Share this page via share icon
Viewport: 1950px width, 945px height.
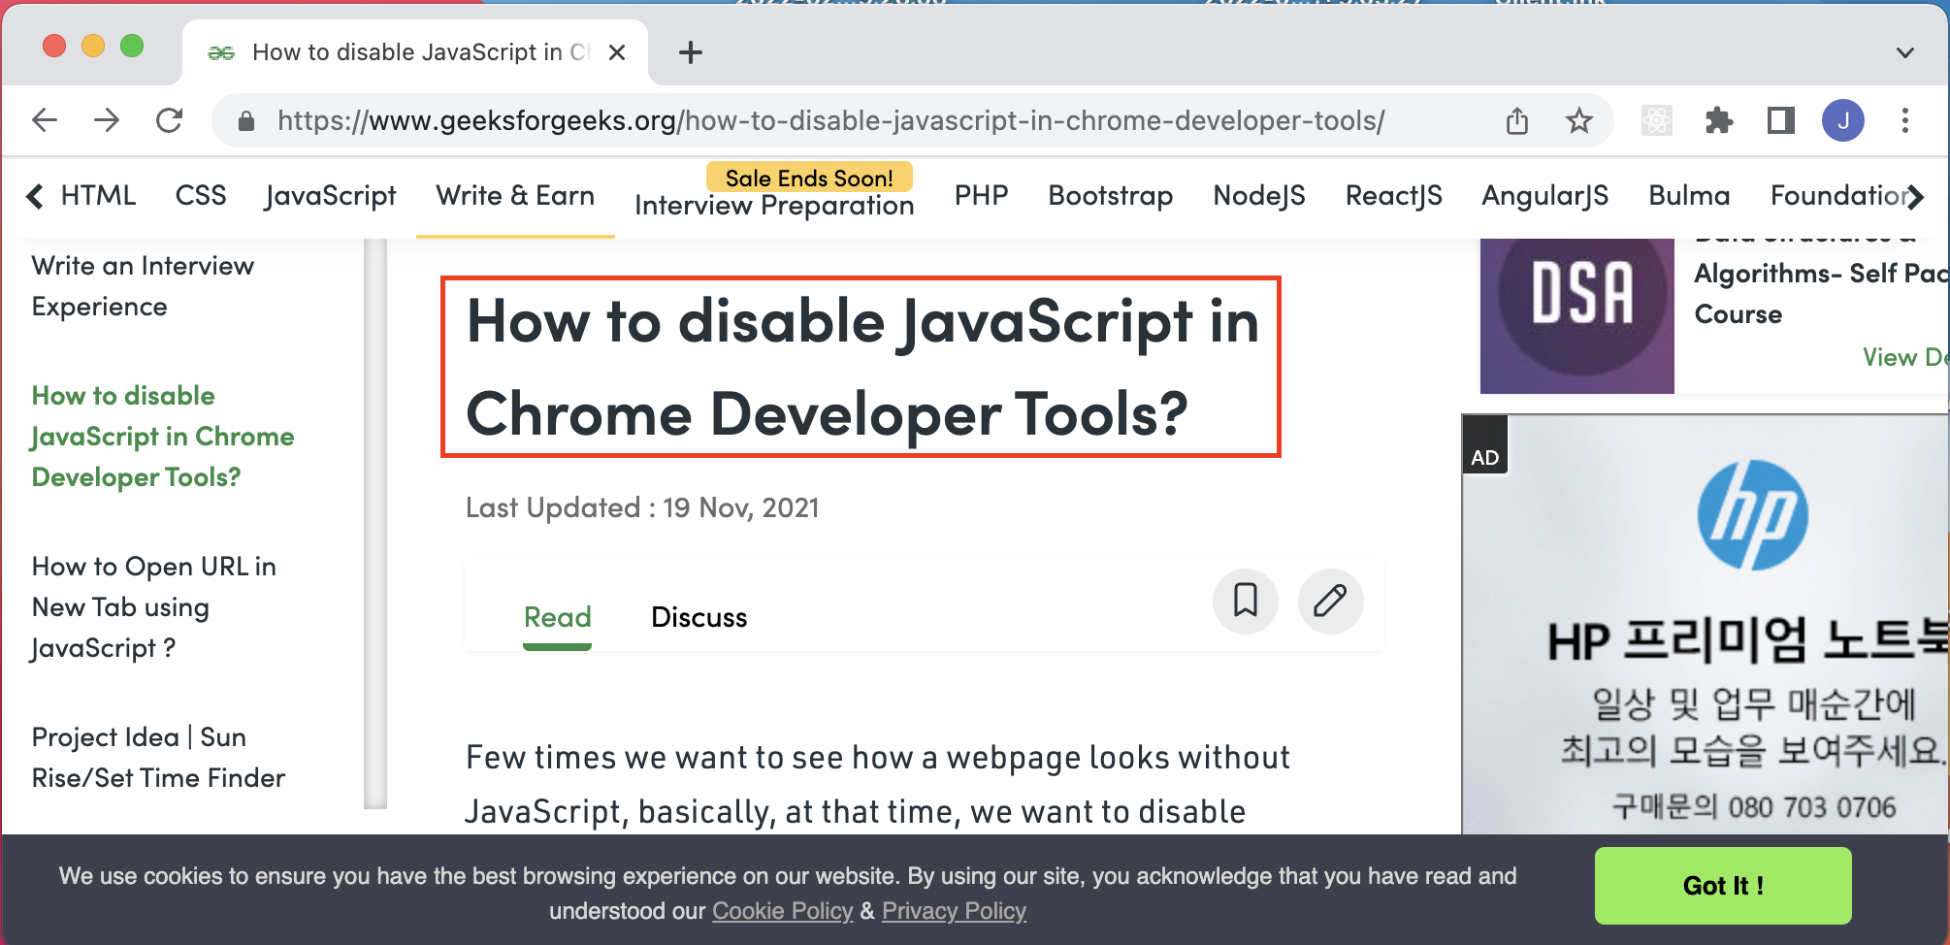1517,120
